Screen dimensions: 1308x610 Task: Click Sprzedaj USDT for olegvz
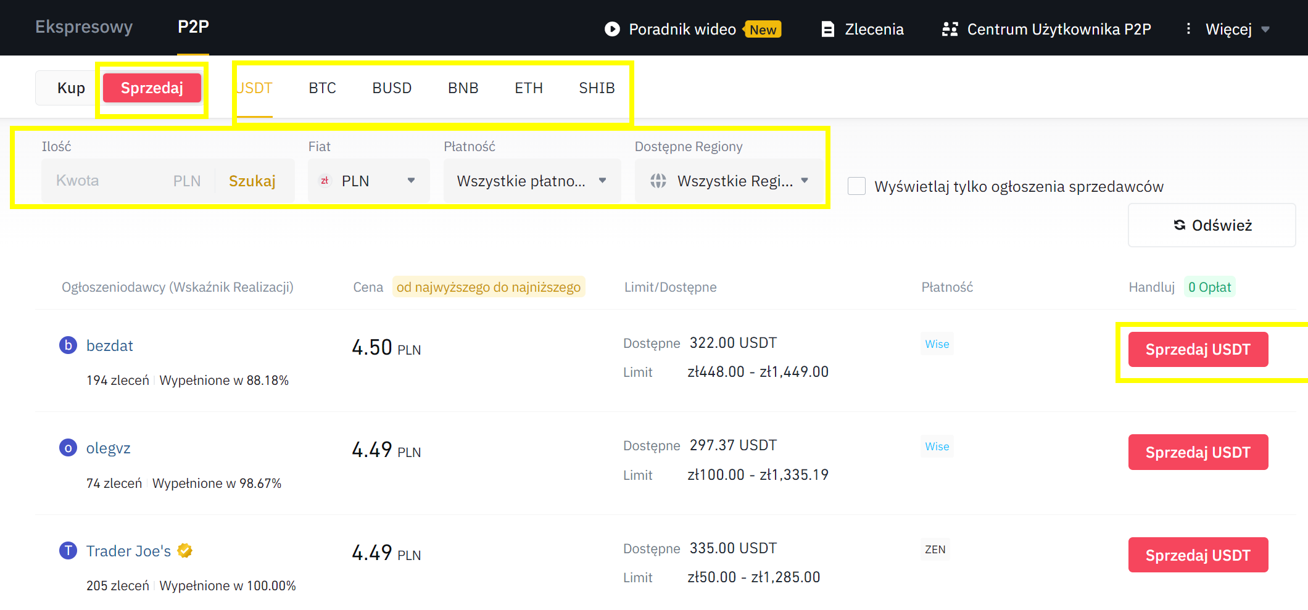(x=1198, y=452)
